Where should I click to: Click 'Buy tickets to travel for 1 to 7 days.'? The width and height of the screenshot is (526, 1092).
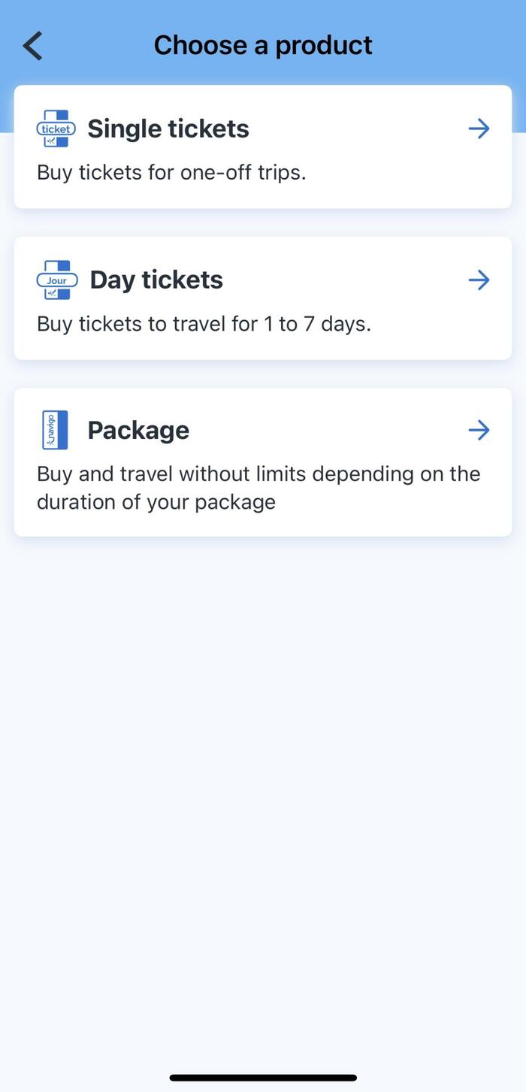pyautogui.click(x=204, y=324)
